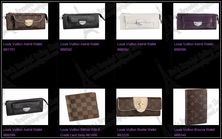This screenshot has width=222, height=139.
Task: Open the checkered Damier Billfold wallet image
Action: click(x=82, y=107)
